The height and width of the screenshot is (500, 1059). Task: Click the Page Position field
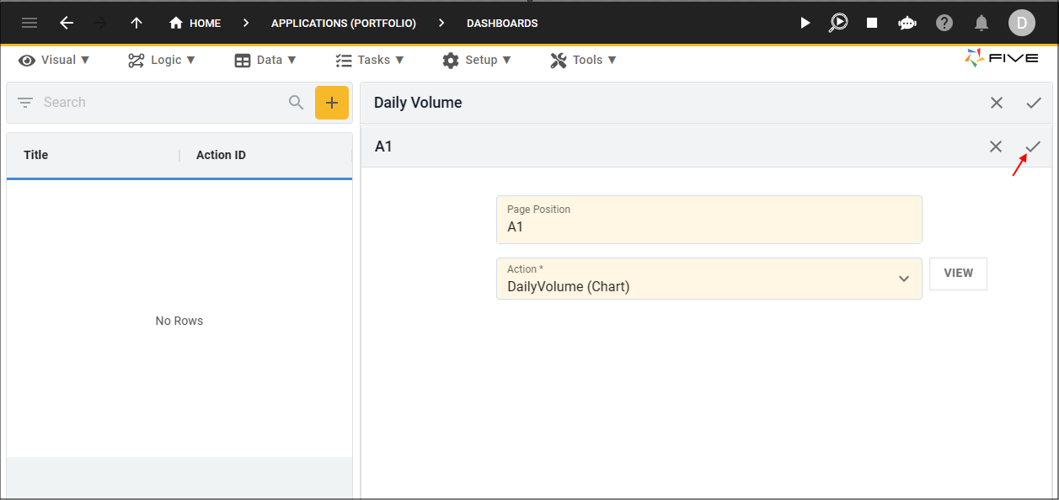[x=709, y=220]
